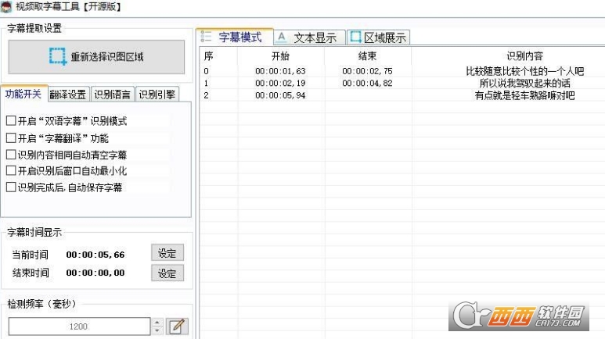Decrease detection frequency with the down arrow
This screenshot has width=605, height=339.
[157, 330]
